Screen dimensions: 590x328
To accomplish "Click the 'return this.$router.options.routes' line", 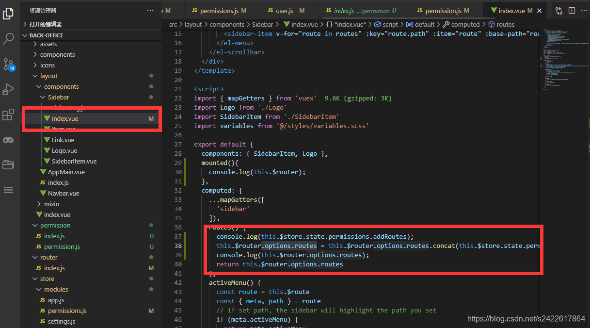I will (x=280, y=264).
